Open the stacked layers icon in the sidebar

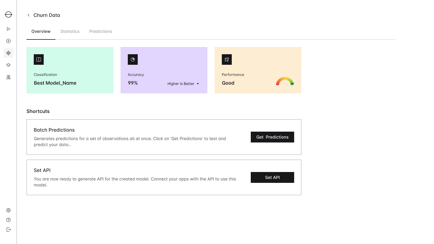(x=8, y=65)
